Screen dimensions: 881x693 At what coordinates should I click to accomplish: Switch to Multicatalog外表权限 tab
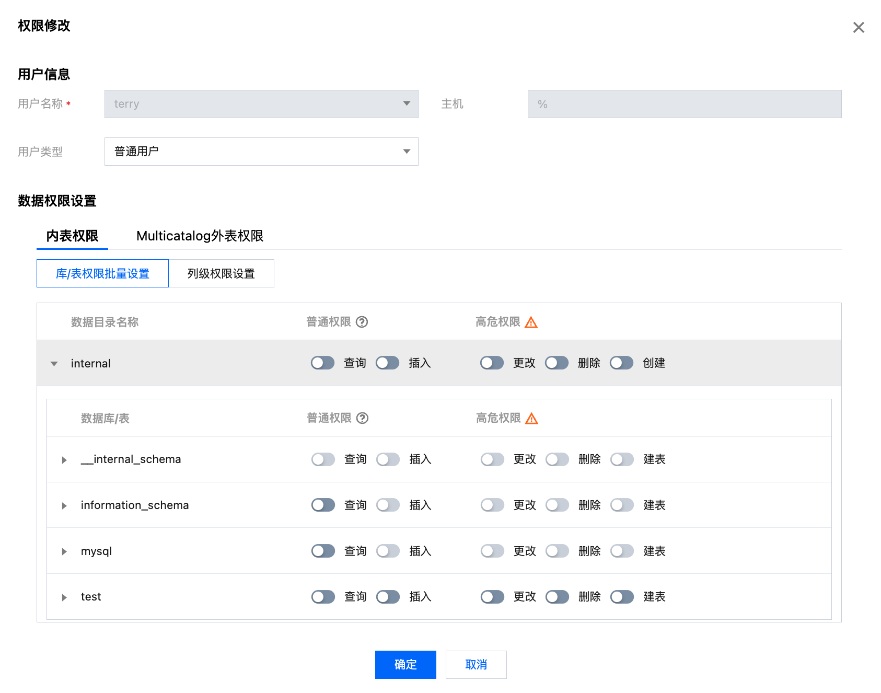click(x=200, y=236)
